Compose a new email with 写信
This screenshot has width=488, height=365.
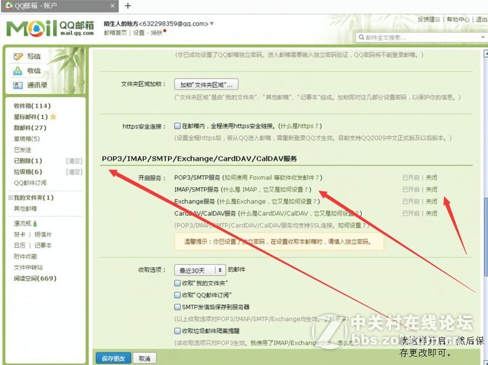pos(34,56)
